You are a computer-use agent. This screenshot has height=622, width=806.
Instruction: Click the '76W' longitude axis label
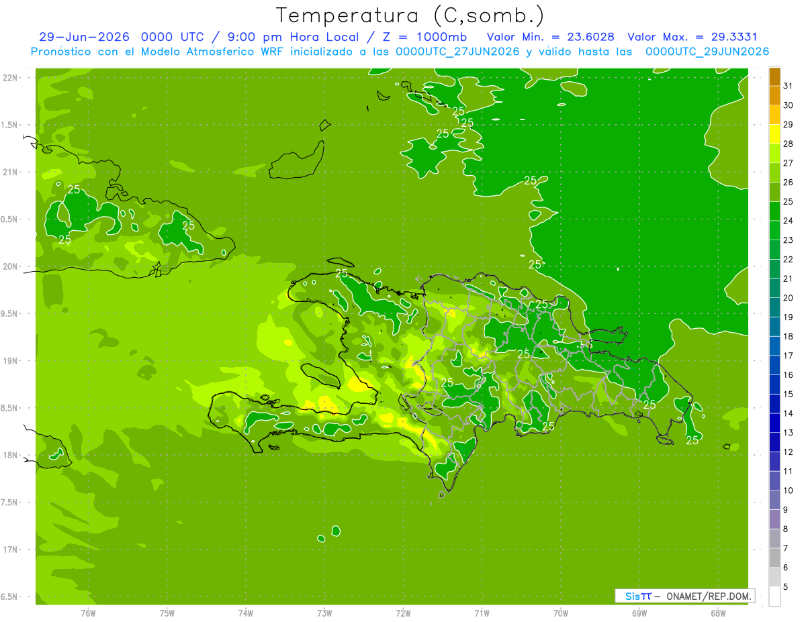tap(88, 613)
